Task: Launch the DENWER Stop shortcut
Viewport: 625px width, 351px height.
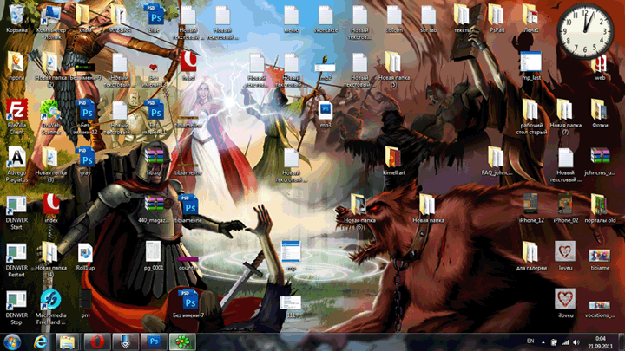Action: 16,301
